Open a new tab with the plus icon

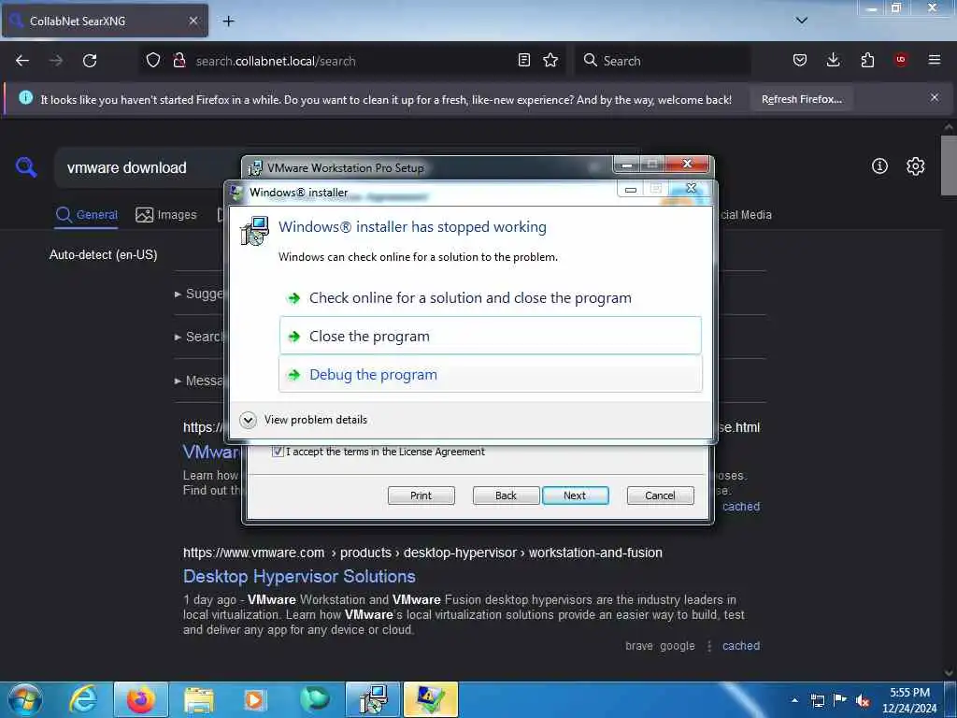228,22
